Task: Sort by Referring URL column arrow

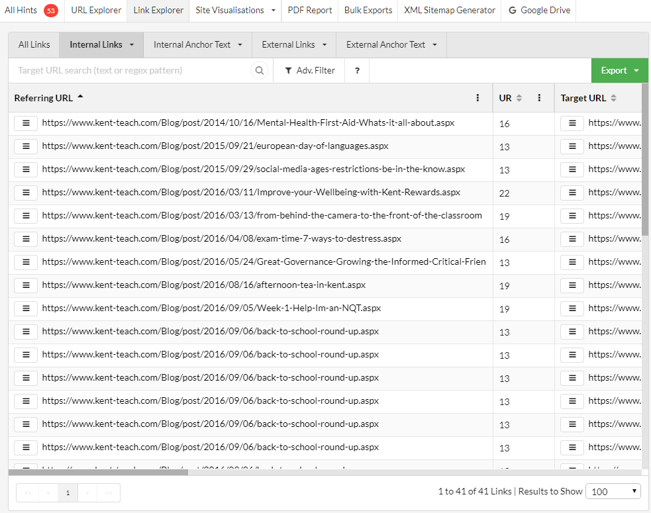Action: [x=81, y=97]
